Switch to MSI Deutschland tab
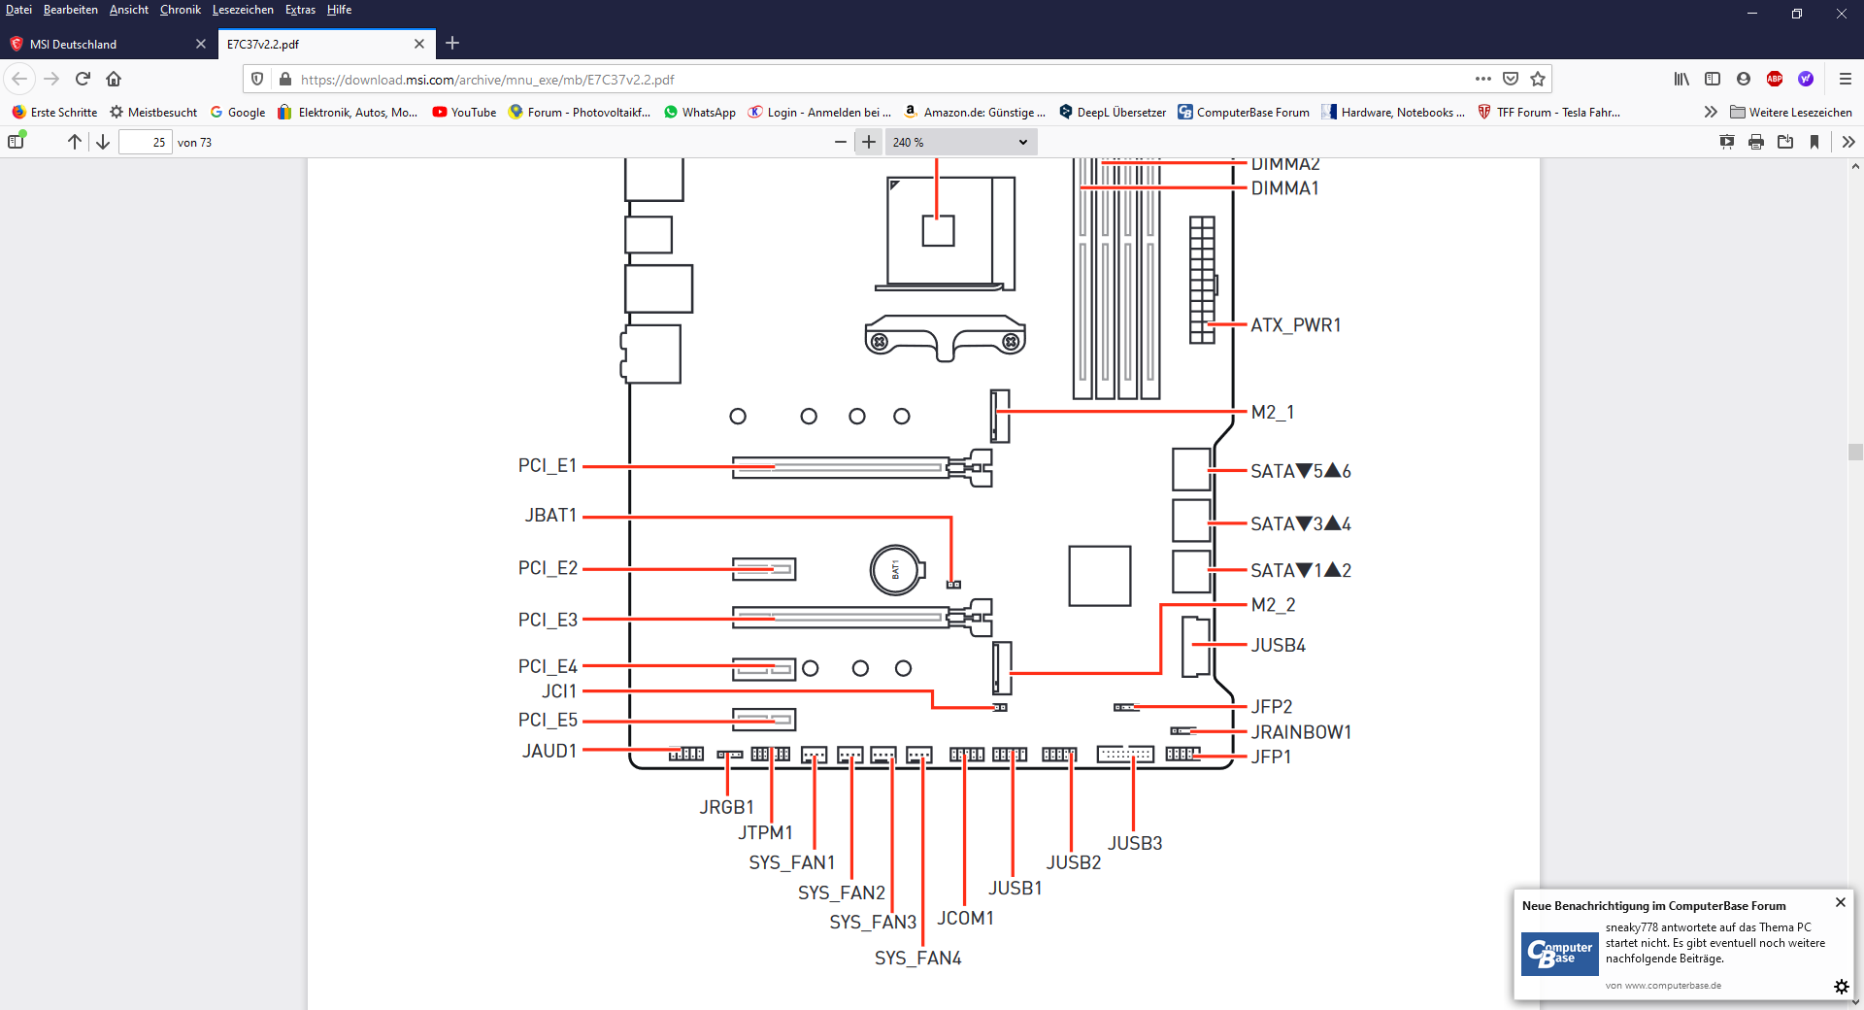Screen dimensions: 1864x1010 pos(107,44)
